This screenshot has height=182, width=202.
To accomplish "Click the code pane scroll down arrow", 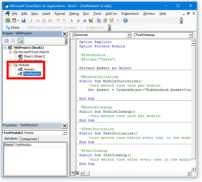I will pyautogui.click(x=193, y=169).
